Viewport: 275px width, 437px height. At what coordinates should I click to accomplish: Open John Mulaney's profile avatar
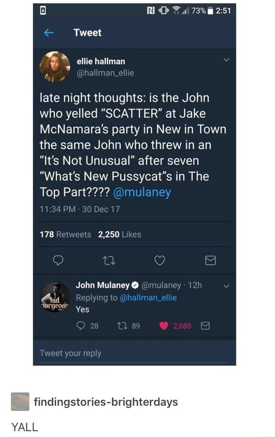(x=55, y=297)
